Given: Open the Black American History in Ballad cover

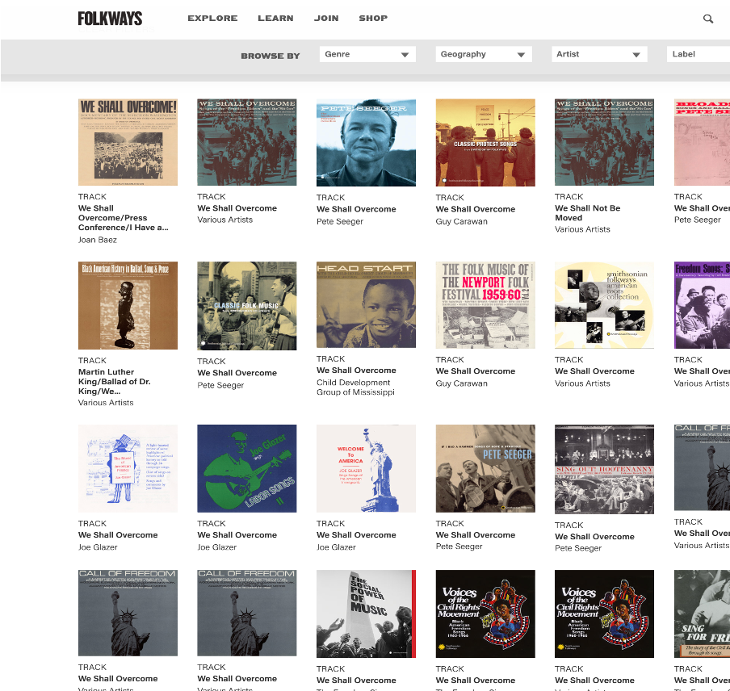Looking at the screenshot, I should (x=128, y=305).
